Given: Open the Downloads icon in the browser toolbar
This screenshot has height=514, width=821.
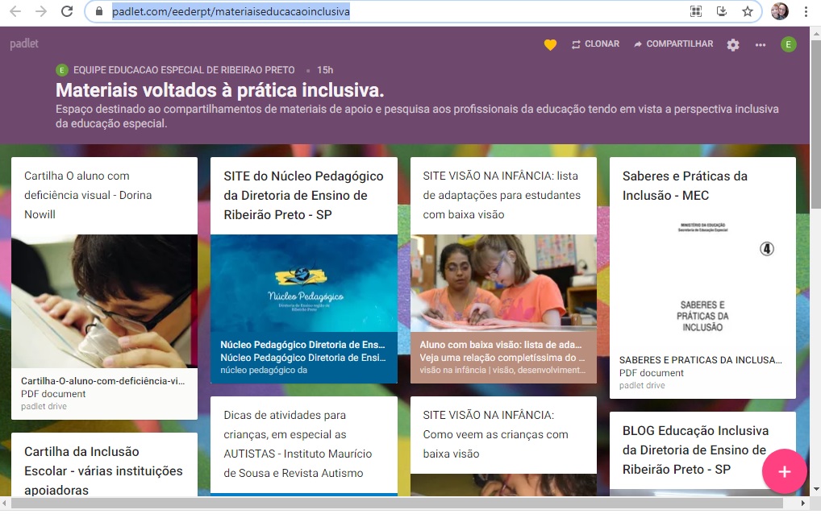Looking at the screenshot, I should pyautogui.click(x=722, y=12).
